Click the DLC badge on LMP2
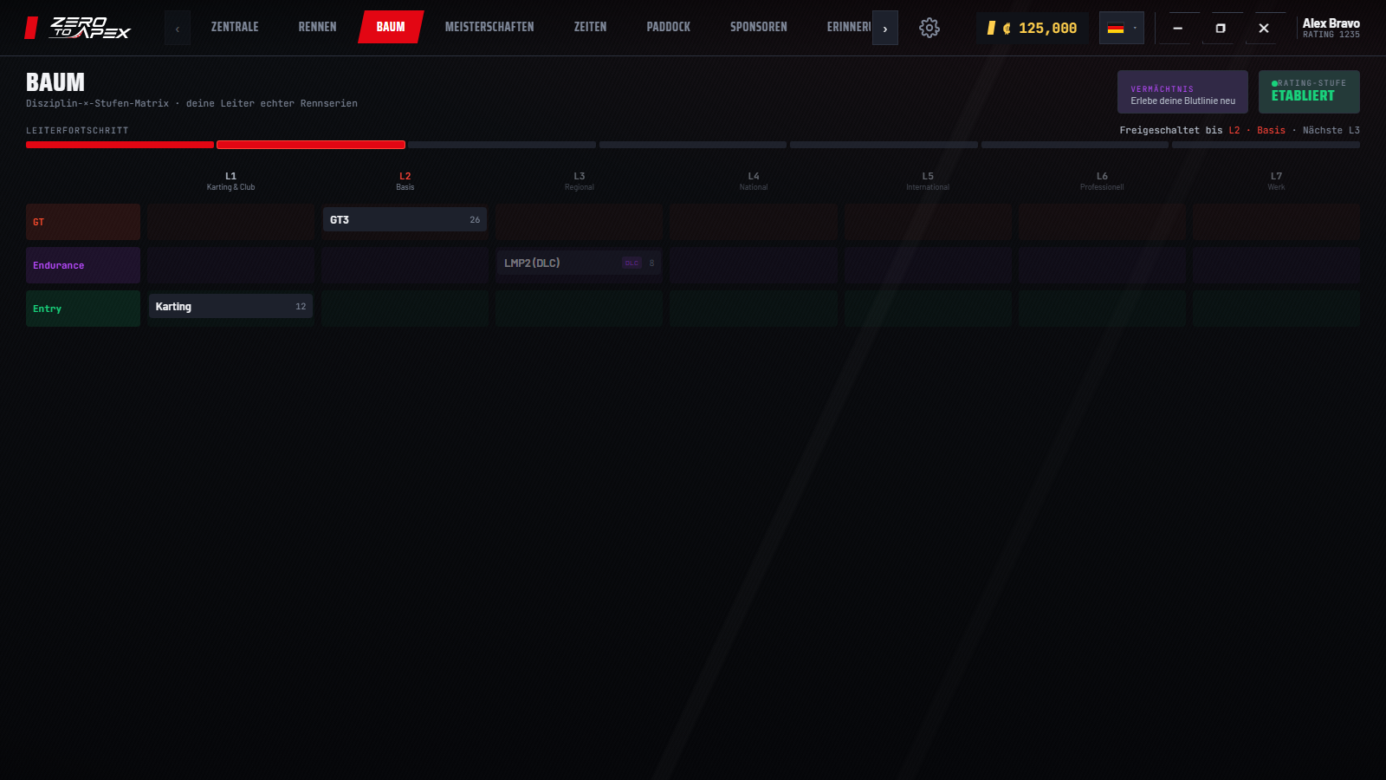This screenshot has width=1386, height=780. click(631, 263)
